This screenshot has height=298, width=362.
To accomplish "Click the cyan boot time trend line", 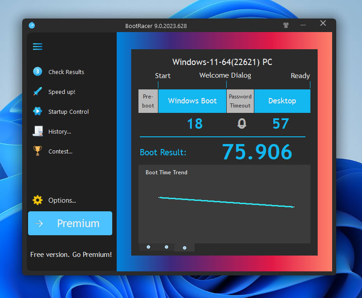I will [226, 202].
